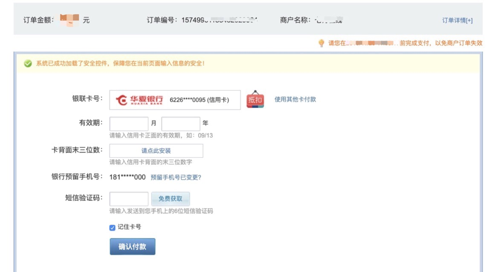Click the 记住卡号 label text
Viewport: 504px width, 272px height.
[129, 227]
